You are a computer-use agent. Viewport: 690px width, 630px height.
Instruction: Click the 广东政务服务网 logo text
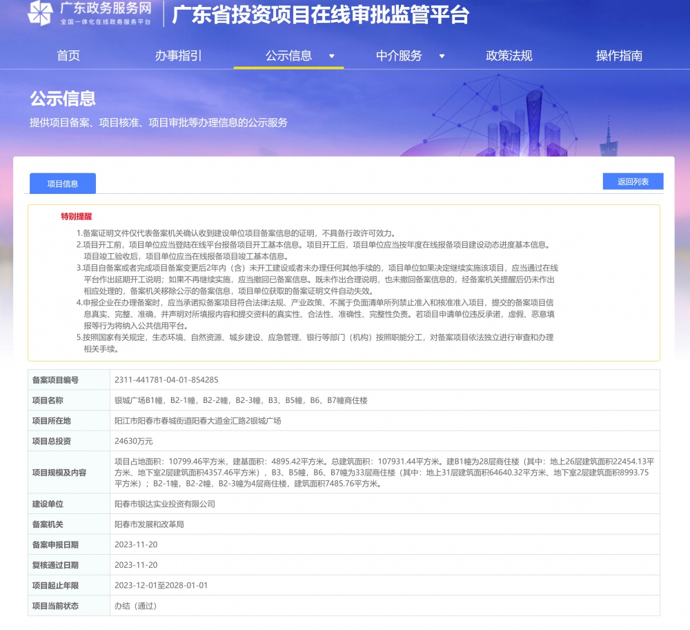pyautogui.click(x=105, y=9)
